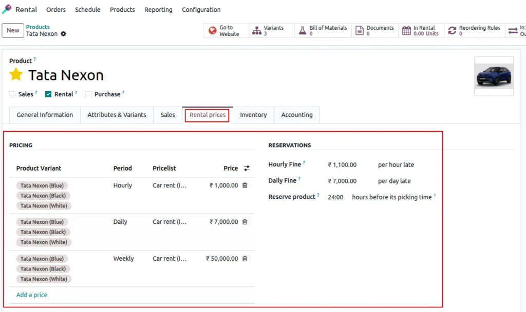Click the help mark beside Reserve product

tap(318, 195)
